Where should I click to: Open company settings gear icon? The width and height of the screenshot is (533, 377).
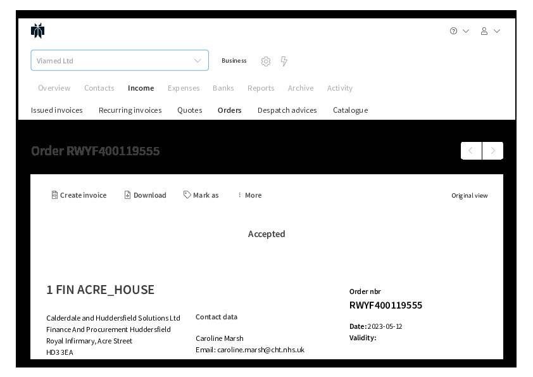pos(266,61)
